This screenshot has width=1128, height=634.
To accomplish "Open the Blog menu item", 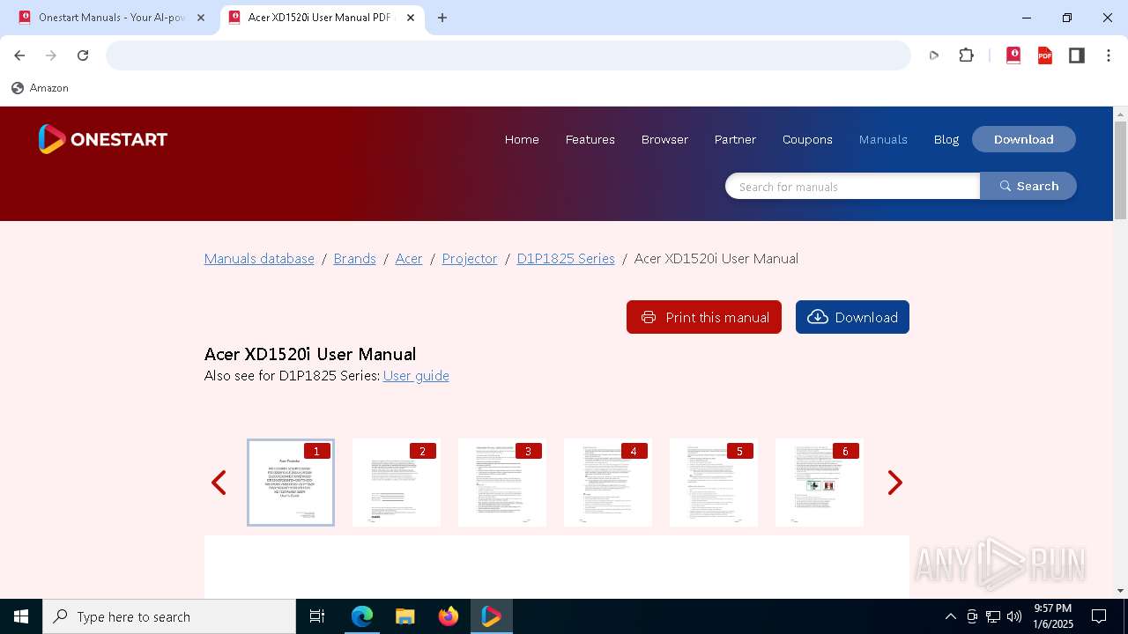I will [x=946, y=139].
